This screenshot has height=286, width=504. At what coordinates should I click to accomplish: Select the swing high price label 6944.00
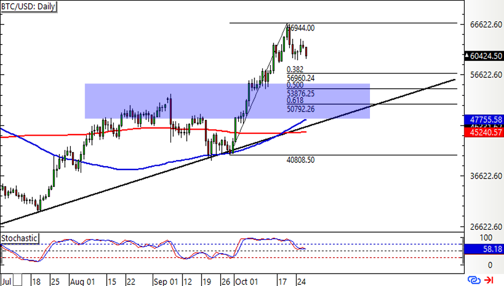pyautogui.click(x=302, y=28)
